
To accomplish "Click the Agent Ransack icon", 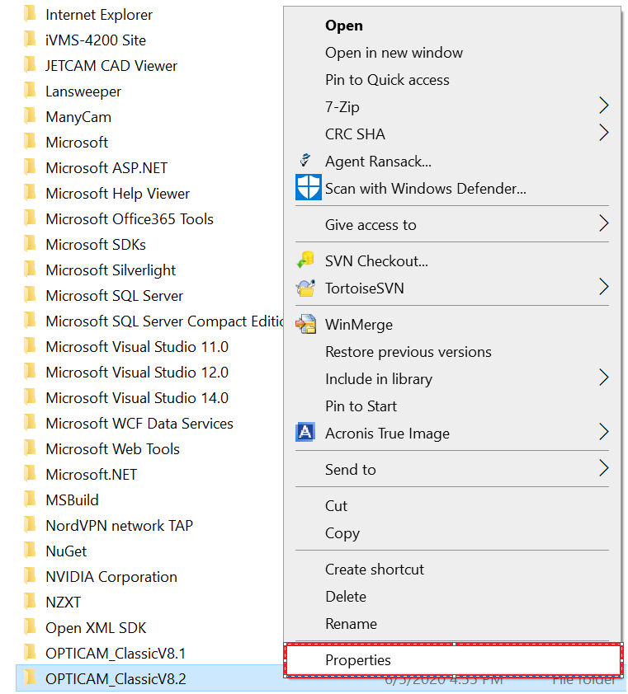I will pyautogui.click(x=306, y=161).
